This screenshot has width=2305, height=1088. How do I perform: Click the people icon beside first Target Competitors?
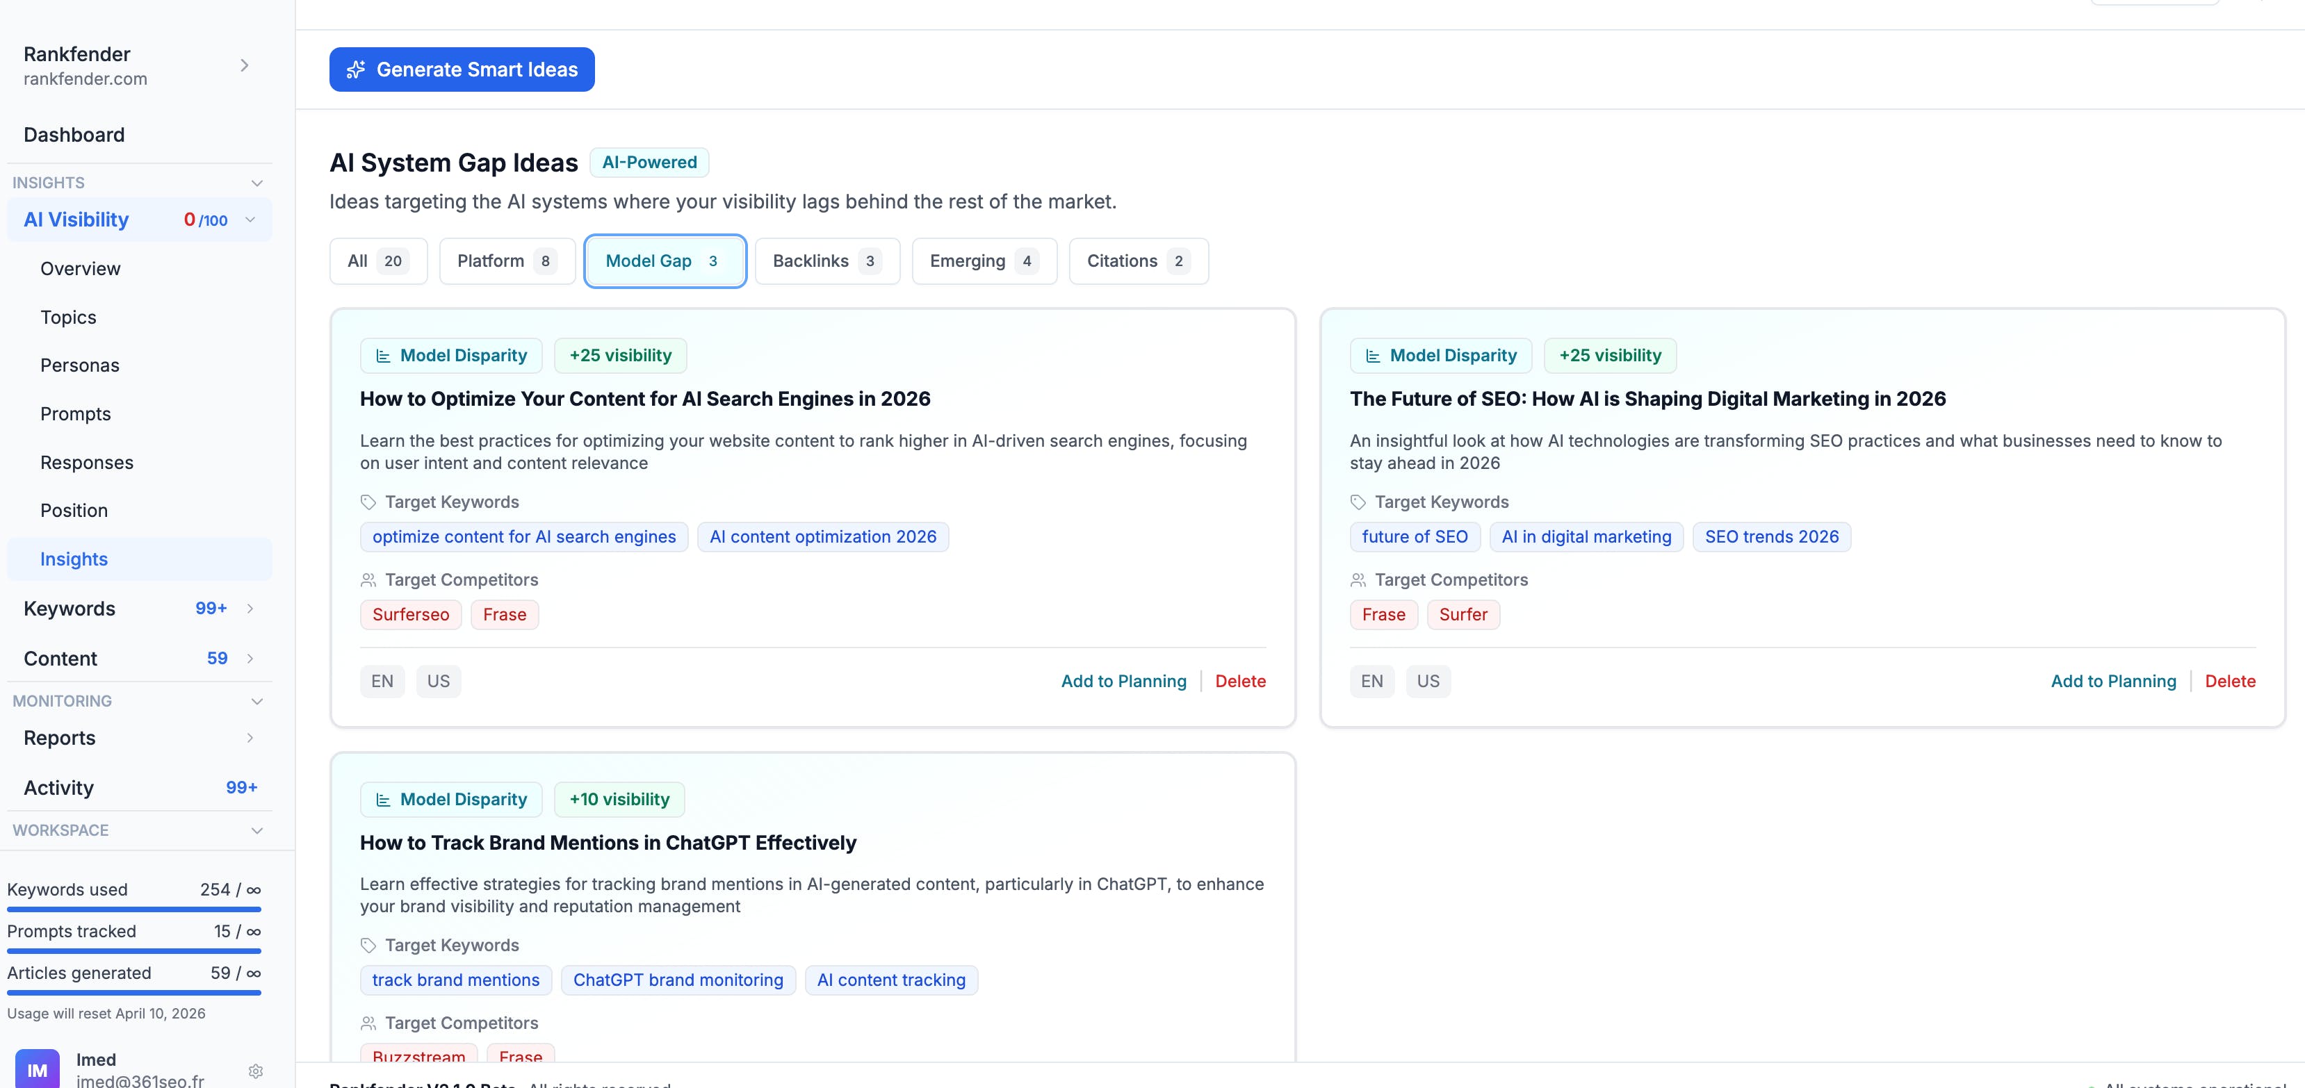[368, 580]
